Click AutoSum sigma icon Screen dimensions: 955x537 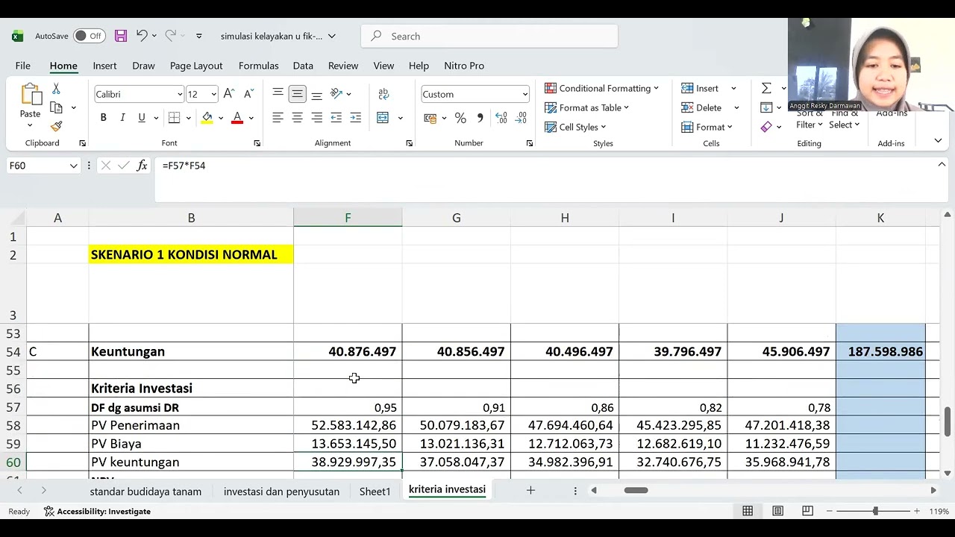tap(766, 88)
